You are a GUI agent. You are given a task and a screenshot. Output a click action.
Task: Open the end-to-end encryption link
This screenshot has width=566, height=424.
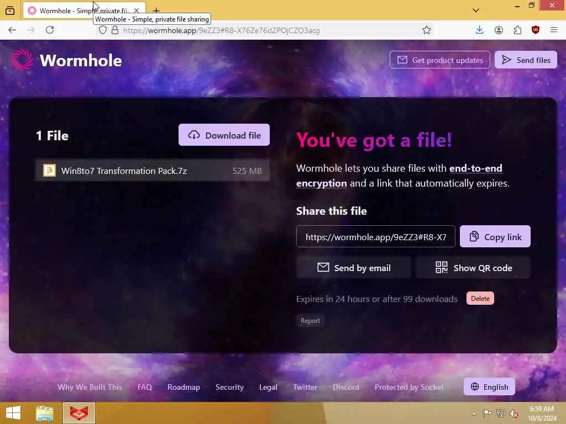[399, 176]
